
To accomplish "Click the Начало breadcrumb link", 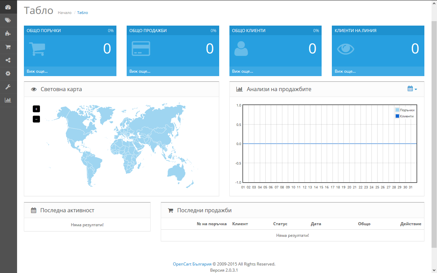I will 65,13.
